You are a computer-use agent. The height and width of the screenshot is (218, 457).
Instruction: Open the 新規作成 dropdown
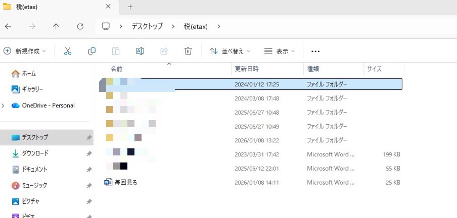(25, 51)
